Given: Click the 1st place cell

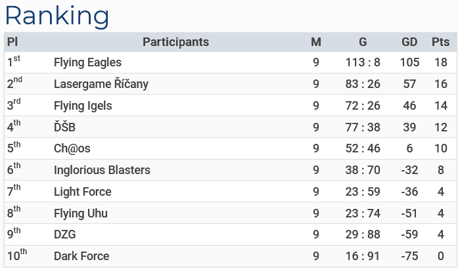Looking at the screenshot, I should pyautogui.click(x=14, y=62).
